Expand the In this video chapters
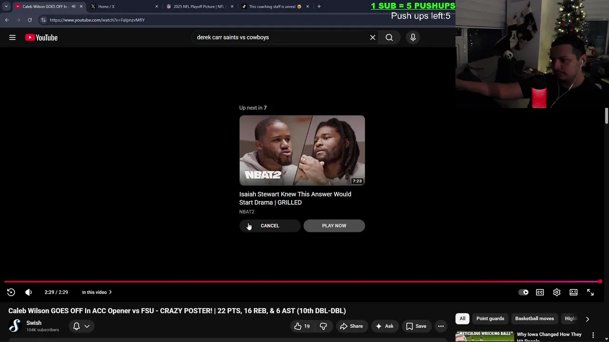609x342 pixels. click(x=97, y=292)
